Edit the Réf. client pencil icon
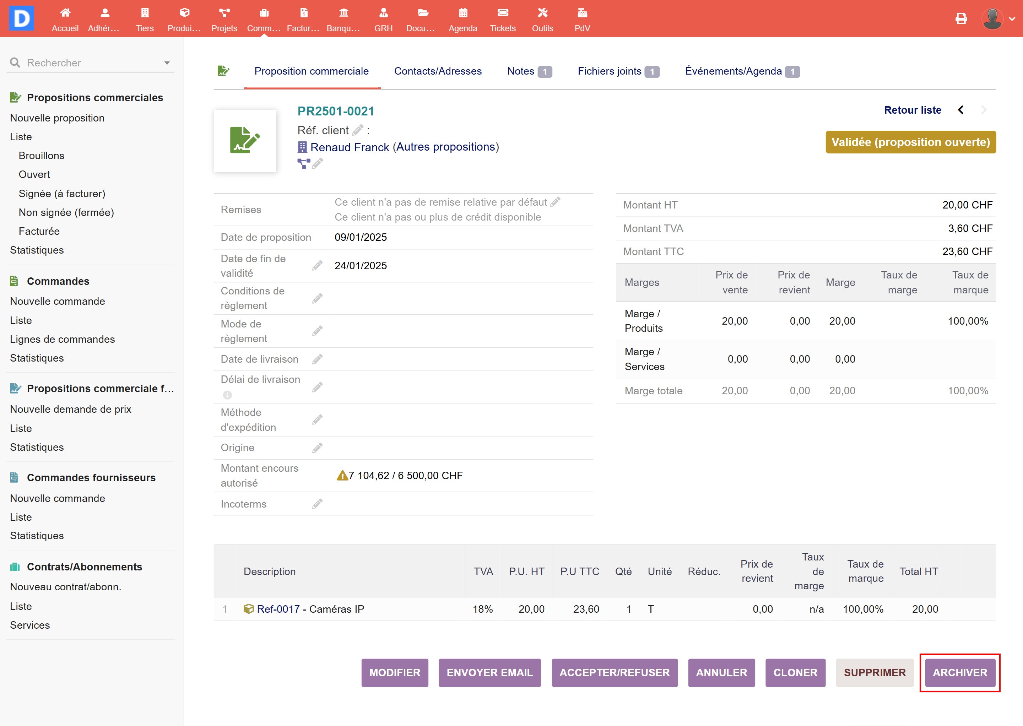Viewport: 1023px width, 726px height. tap(357, 130)
